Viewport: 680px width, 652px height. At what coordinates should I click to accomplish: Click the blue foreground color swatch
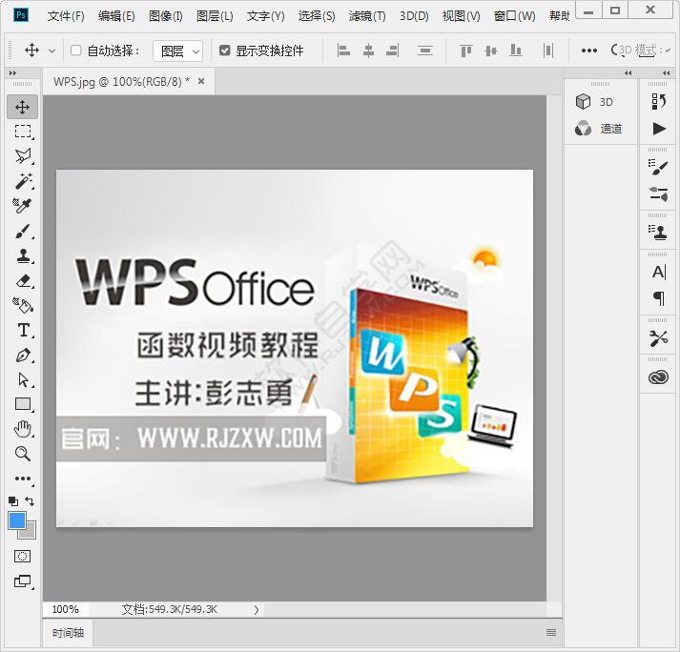[x=17, y=520]
